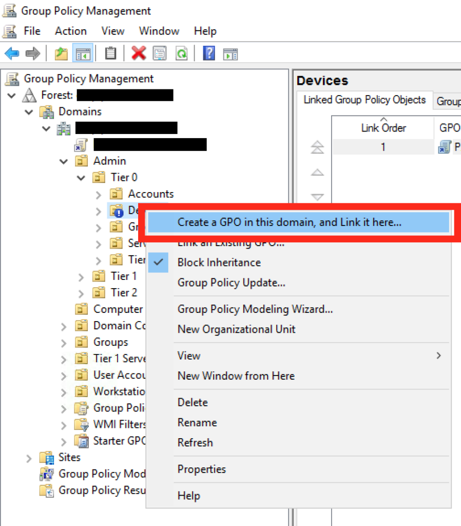Click the Back arrow toolbar icon

12,53
